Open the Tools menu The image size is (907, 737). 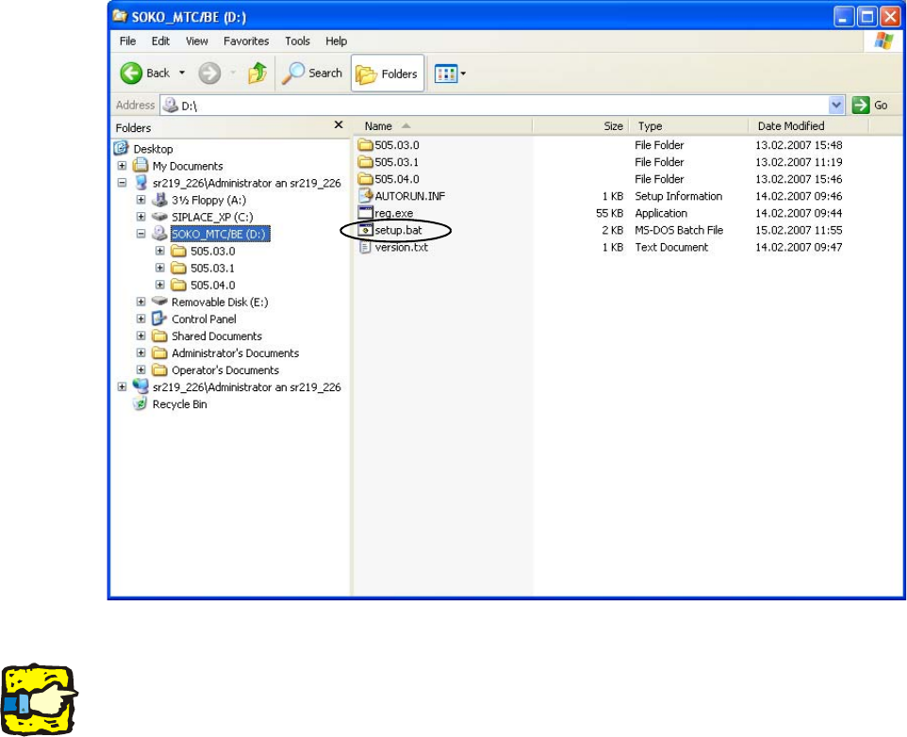297,41
